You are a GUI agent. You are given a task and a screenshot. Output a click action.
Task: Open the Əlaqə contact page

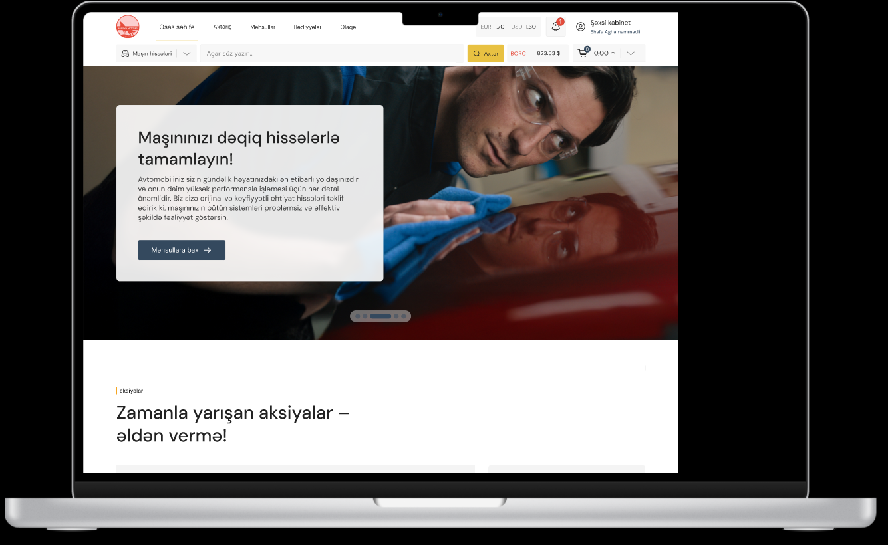(348, 27)
